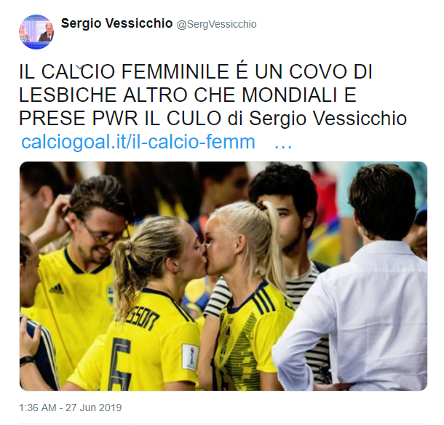Expand the small chevron tweet menu
This screenshot has width=444, height=425.
click(x=81, y=68)
